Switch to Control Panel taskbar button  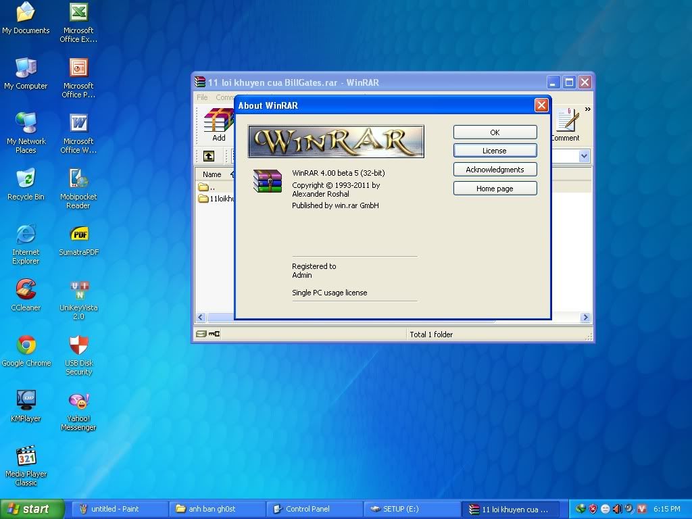314,509
